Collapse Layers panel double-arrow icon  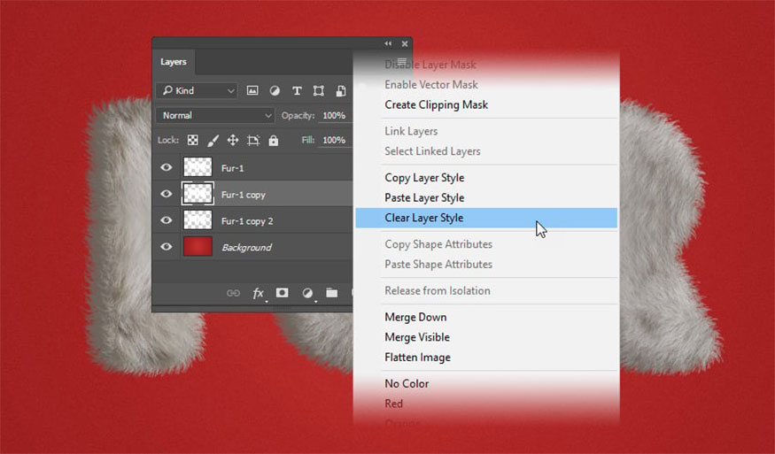pos(388,43)
